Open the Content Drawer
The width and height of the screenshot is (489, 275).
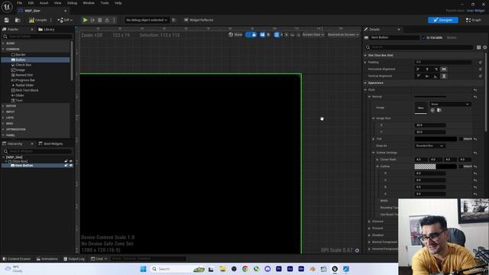pos(17,259)
